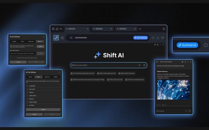Open site controls sliders icon in address bar
The image size is (209, 130).
click(x=71, y=38)
